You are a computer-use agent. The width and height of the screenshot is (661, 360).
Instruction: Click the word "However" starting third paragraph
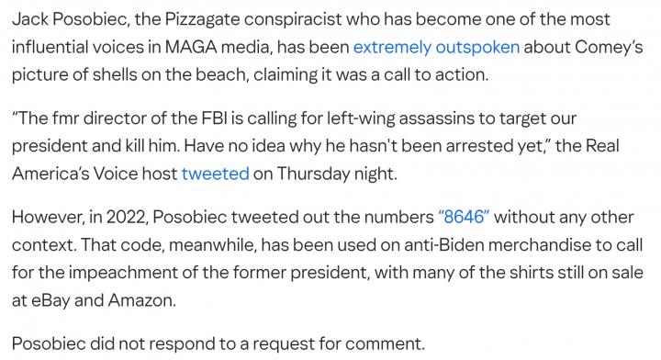coord(48,217)
